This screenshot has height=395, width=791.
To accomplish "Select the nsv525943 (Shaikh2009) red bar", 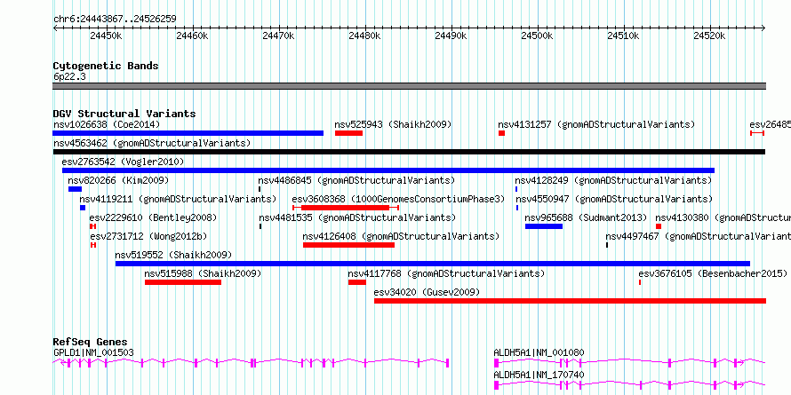I will (x=348, y=133).
